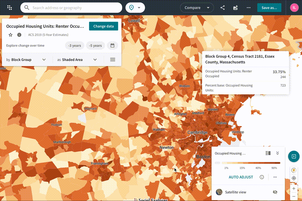Open the auto adjust info icon
The height and width of the screenshot is (201, 302).
(x=262, y=177)
